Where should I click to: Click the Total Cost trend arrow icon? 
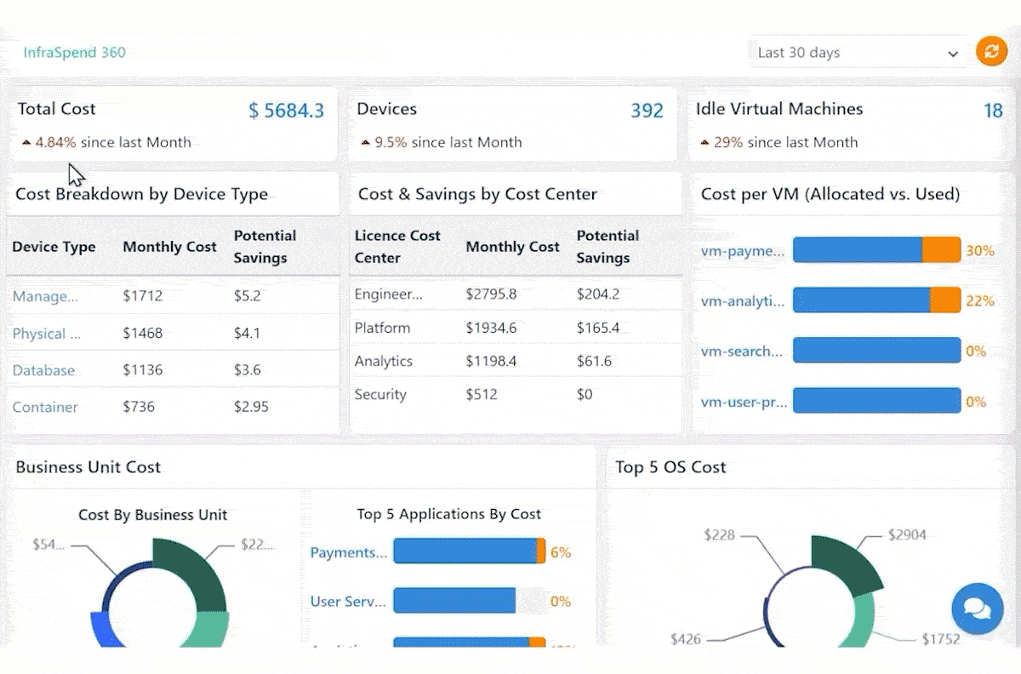[x=26, y=143]
